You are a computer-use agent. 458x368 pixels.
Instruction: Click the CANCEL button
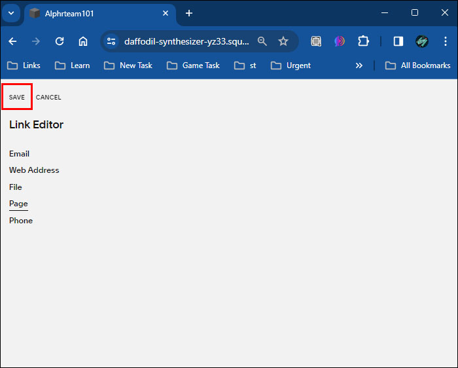48,97
